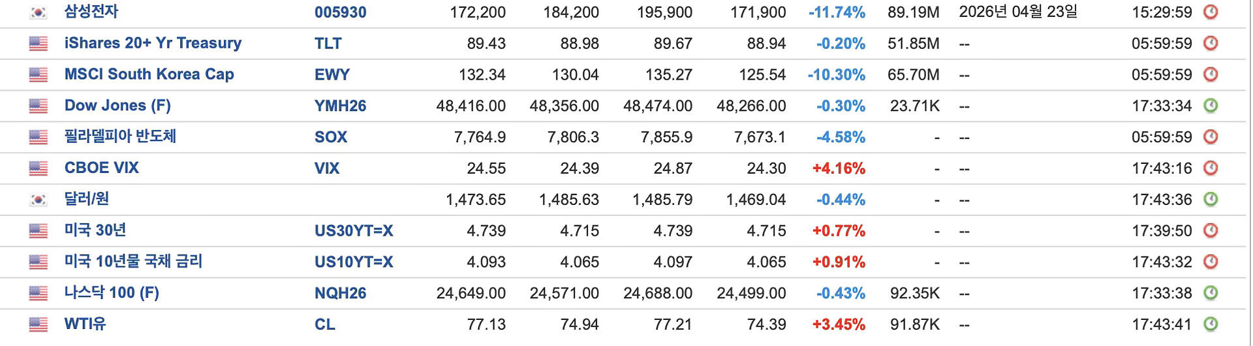This screenshot has width=1253, height=346.
Task: Click the green clock icon in Dow Jones row
Action: [1211, 106]
